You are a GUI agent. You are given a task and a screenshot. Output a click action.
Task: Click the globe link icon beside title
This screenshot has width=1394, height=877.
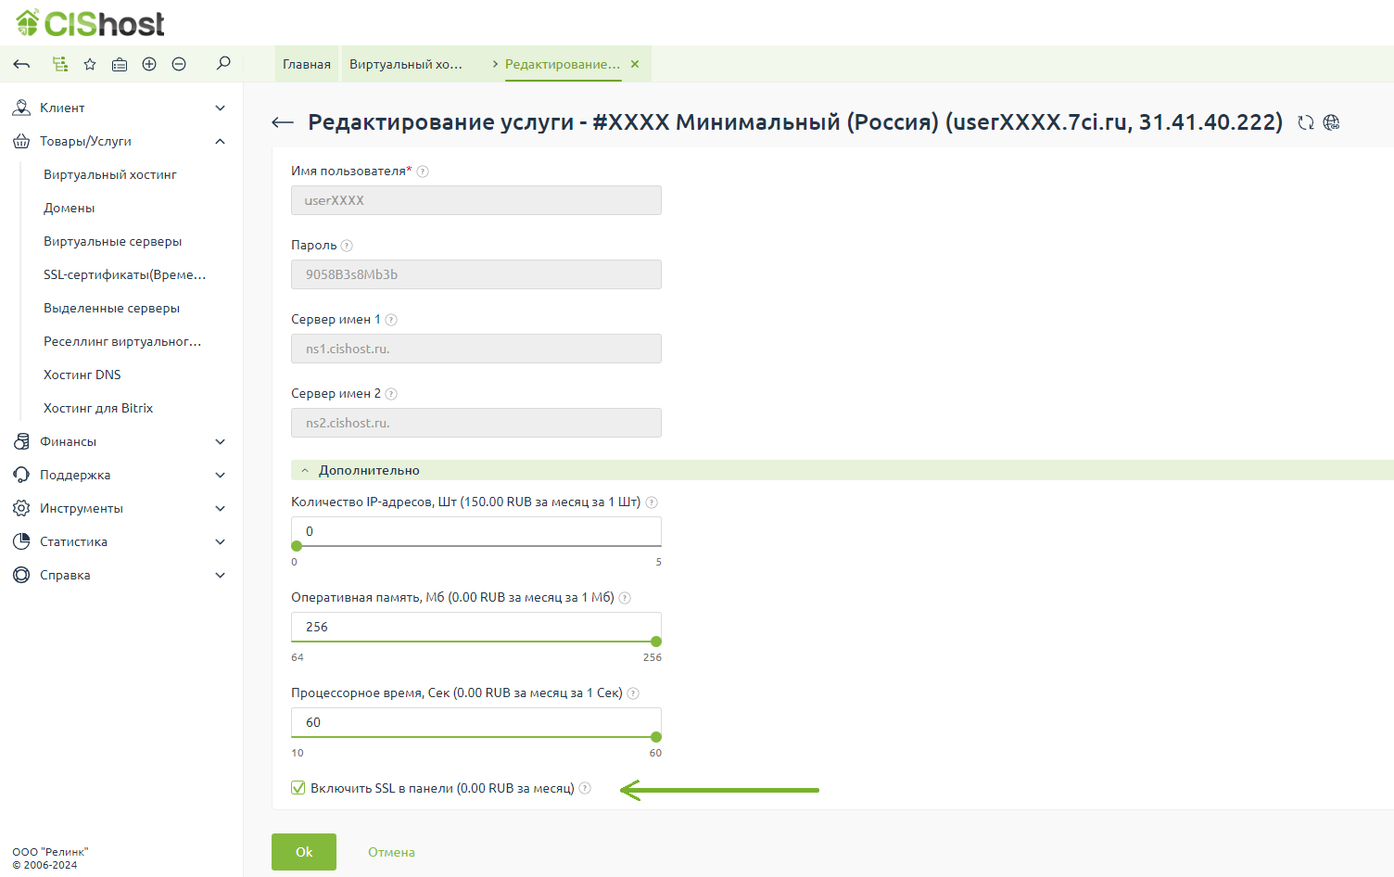(x=1332, y=122)
